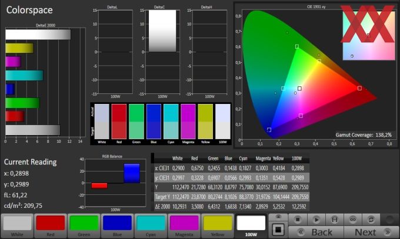Click the Red actual/target comparison swatch
Viewport: 400px width, 239px height.
tap(119, 122)
